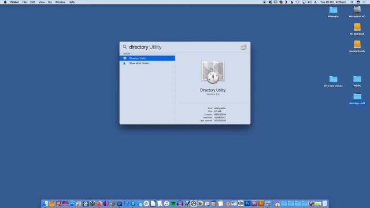The image size is (370, 208).
Task: Open the Apple menu
Action: coord(5,2)
